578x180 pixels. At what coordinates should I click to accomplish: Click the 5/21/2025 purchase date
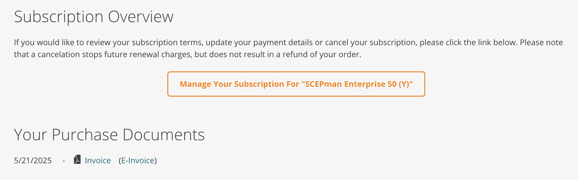pyautogui.click(x=33, y=160)
